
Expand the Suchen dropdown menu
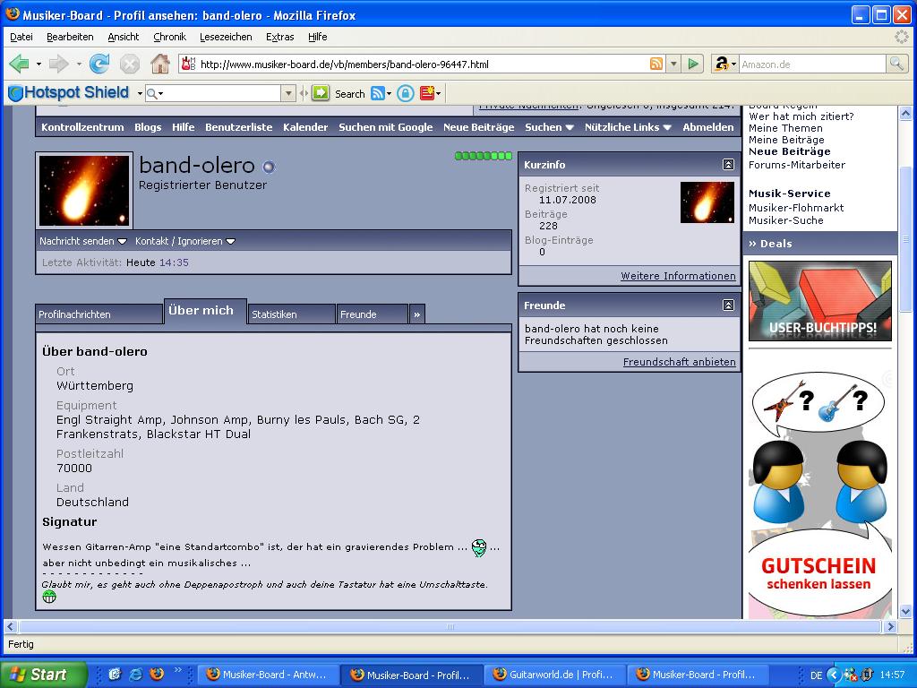[x=549, y=127]
